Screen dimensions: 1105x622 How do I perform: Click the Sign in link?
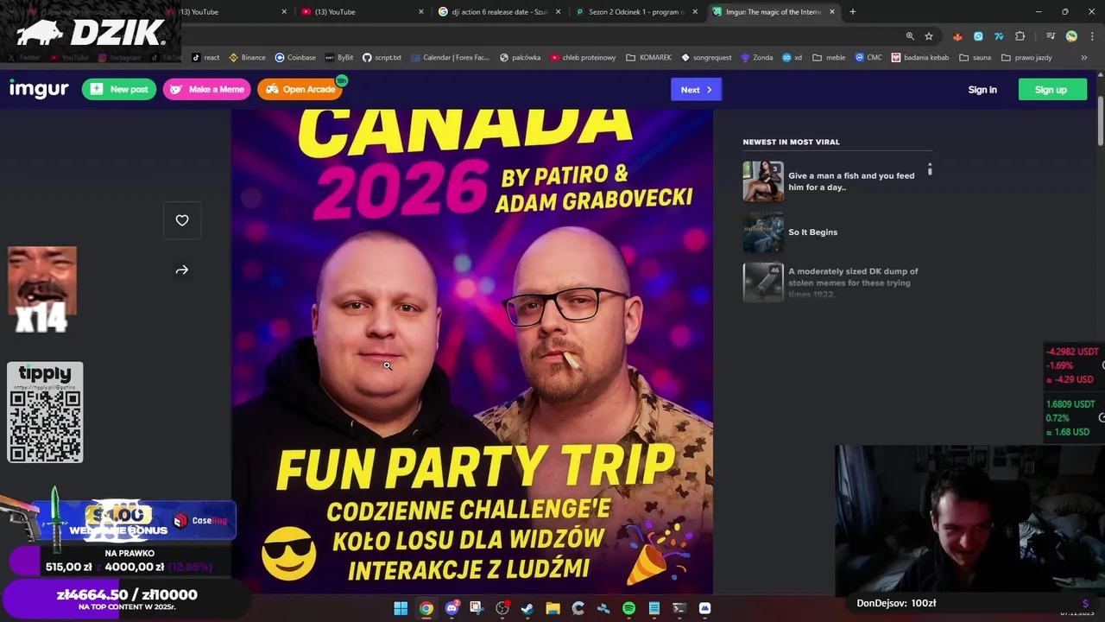click(982, 90)
